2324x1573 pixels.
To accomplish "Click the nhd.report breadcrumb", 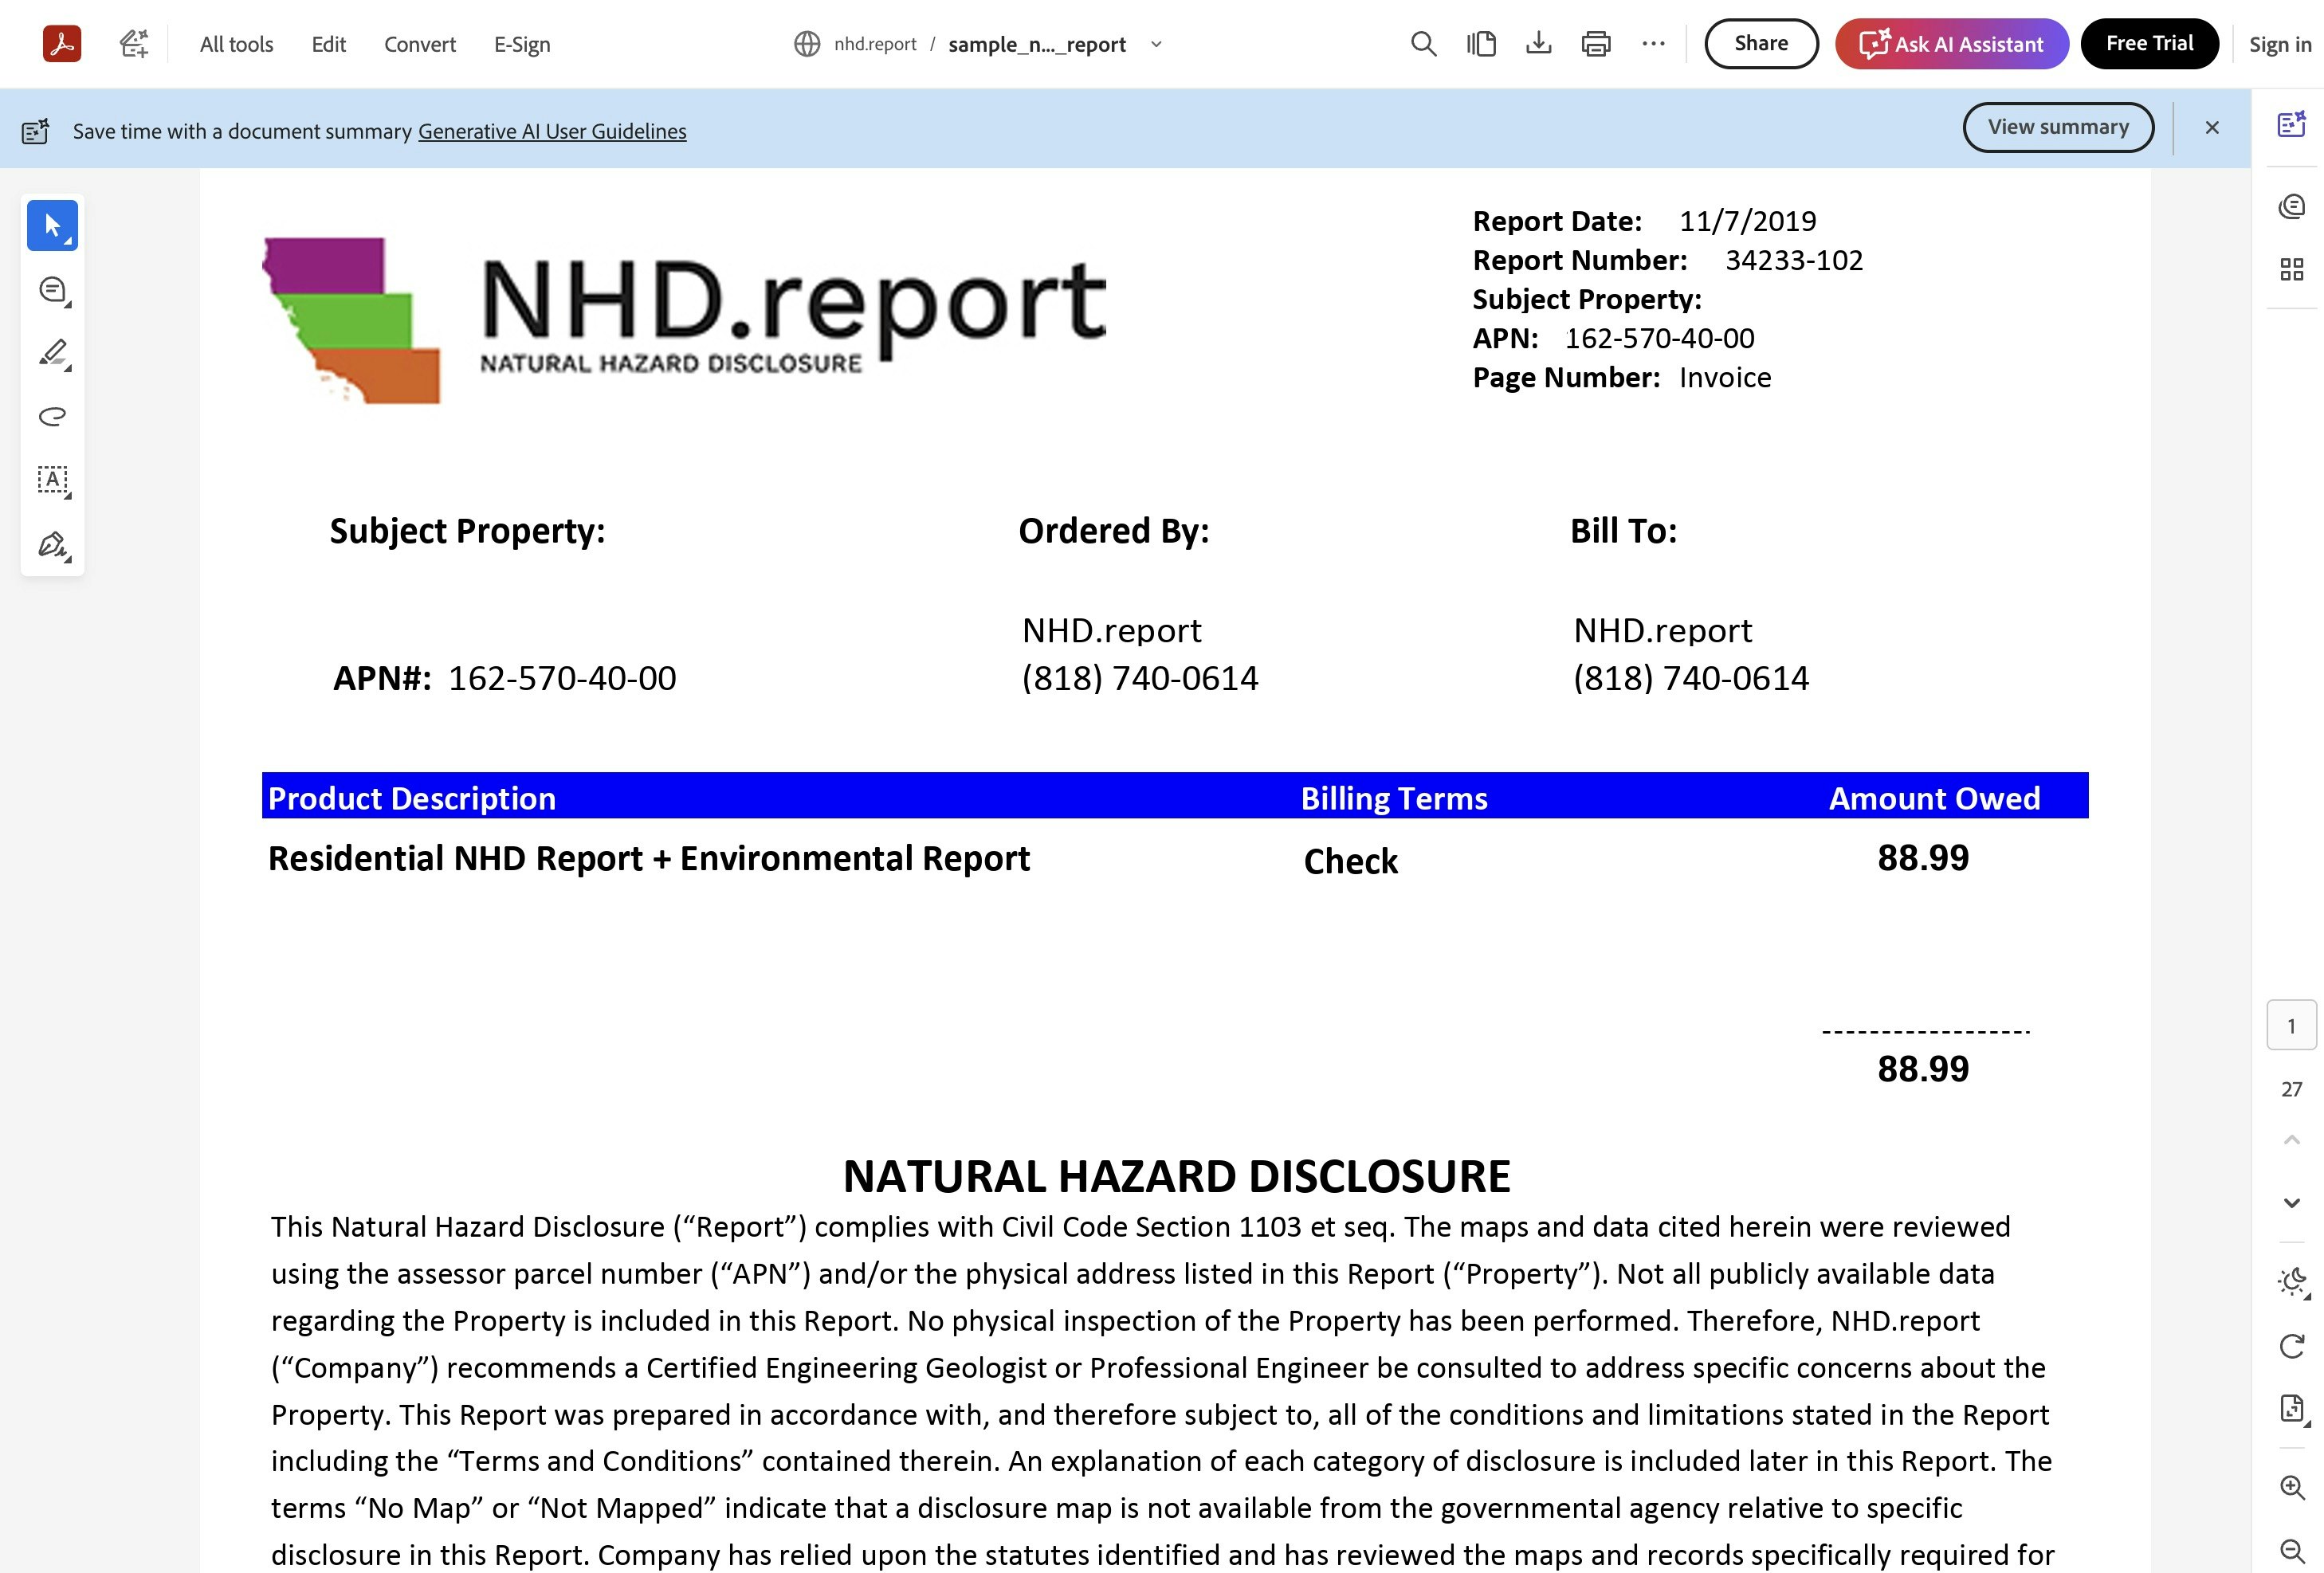I will pos(875,44).
